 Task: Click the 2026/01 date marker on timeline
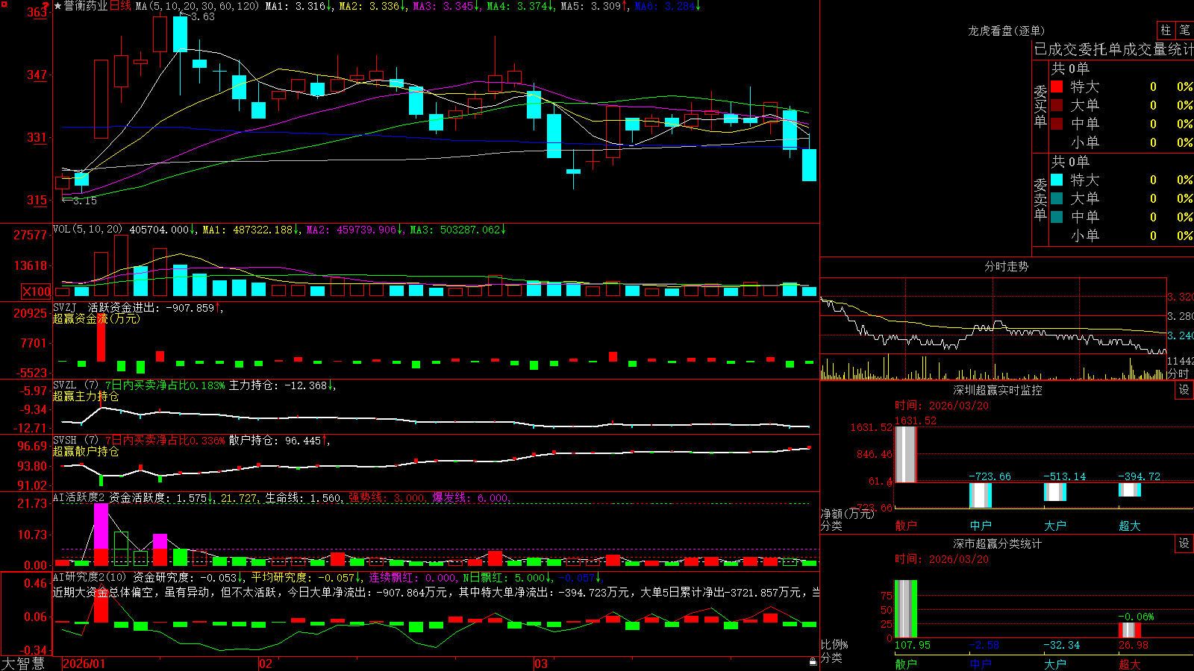pyautogui.click(x=84, y=664)
